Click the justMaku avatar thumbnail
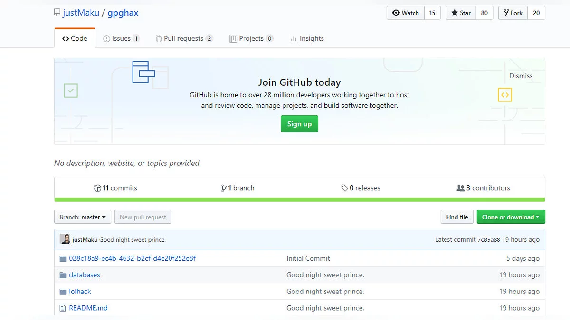Screen dimensions: 570x320 pos(65,239)
